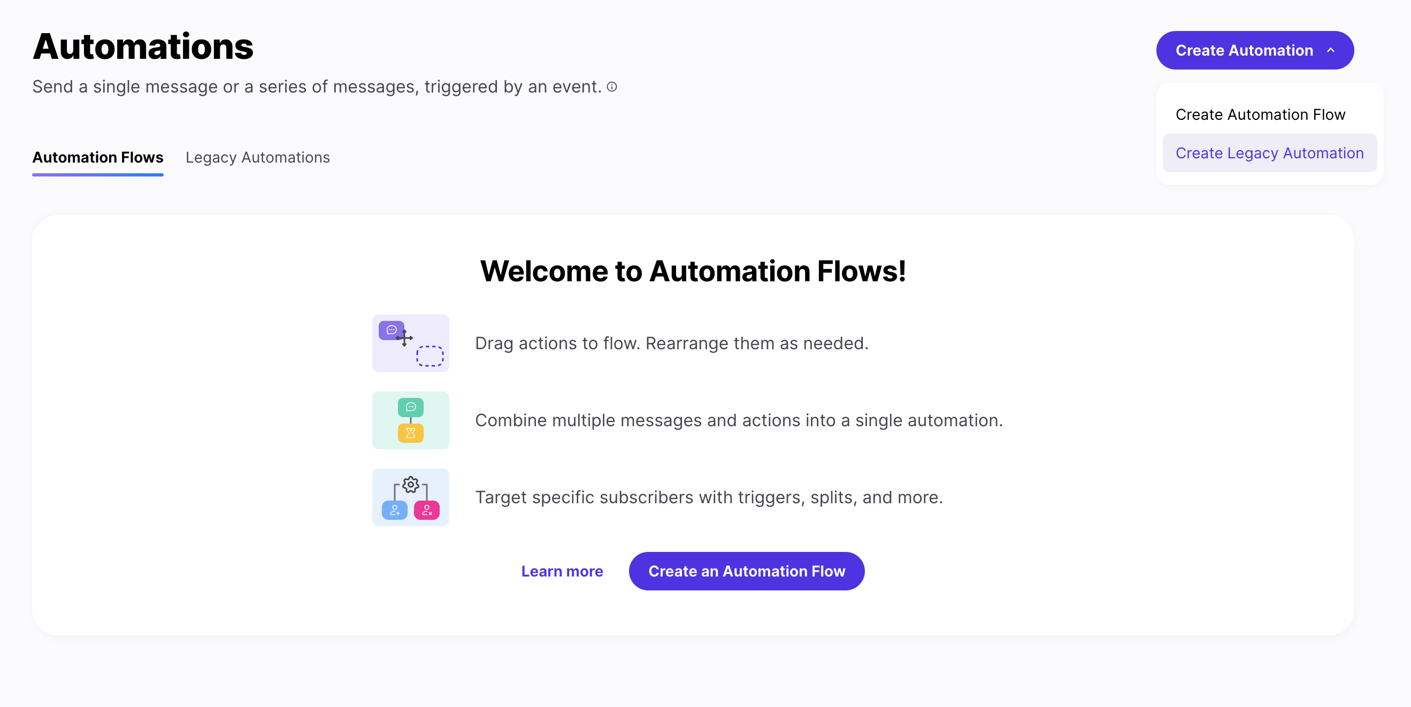Screen dimensions: 1411x707
Task: Open the Learn more link
Action: pos(562,571)
